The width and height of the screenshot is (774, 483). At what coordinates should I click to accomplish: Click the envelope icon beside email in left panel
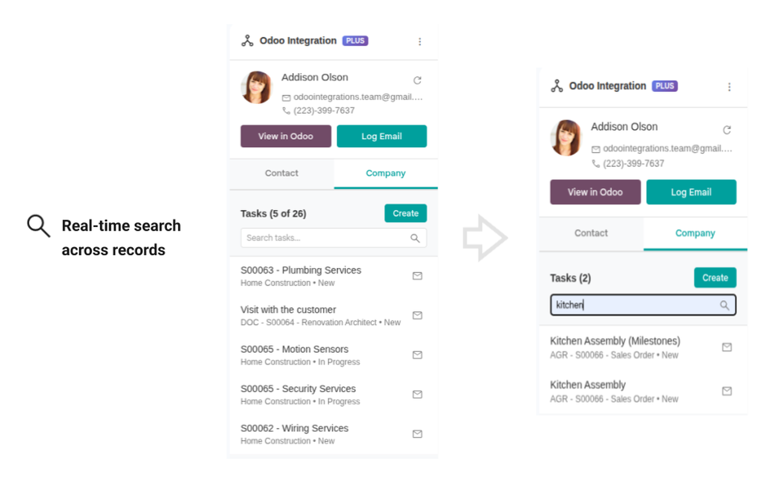click(x=287, y=97)
